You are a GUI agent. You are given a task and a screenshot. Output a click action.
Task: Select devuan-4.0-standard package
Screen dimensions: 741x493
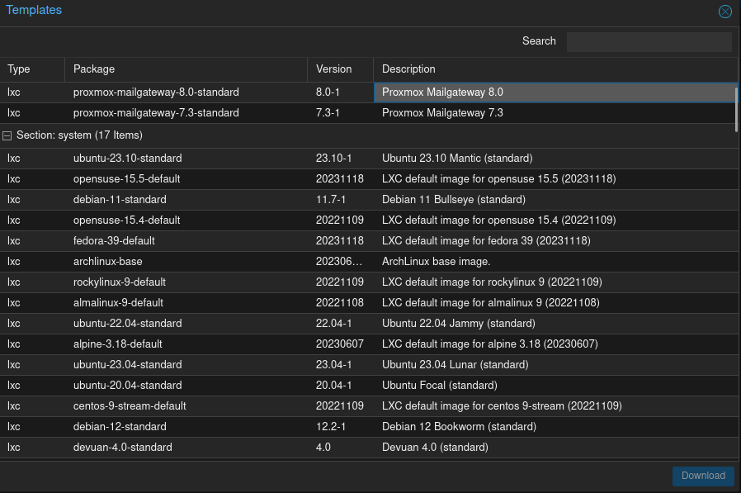[123, 448]
